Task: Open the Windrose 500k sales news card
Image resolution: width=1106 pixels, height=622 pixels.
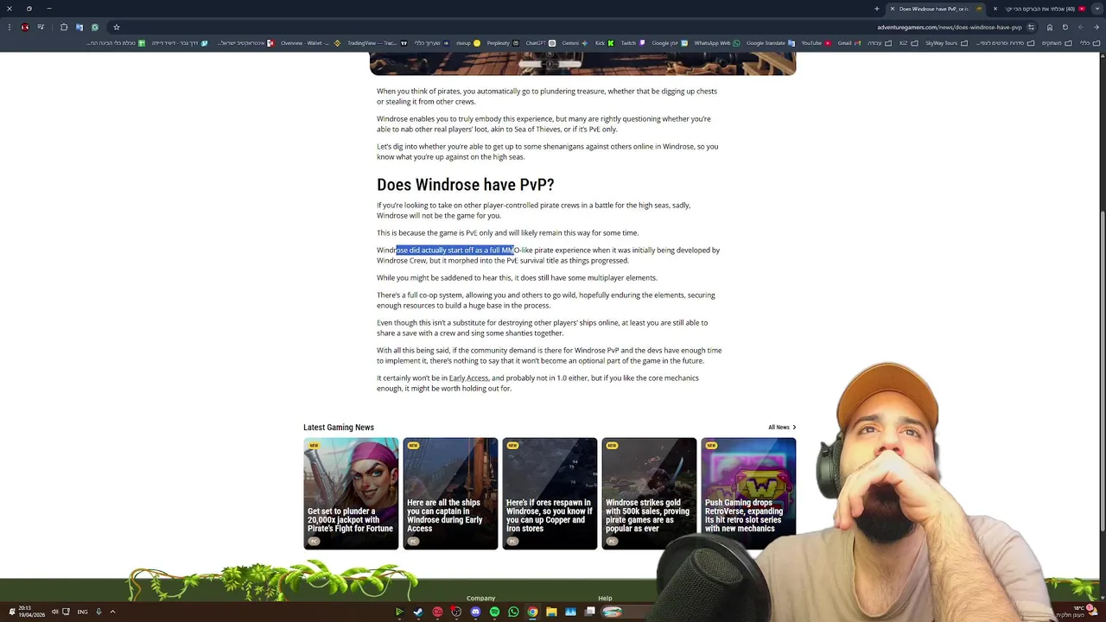Action: [649, 493]
